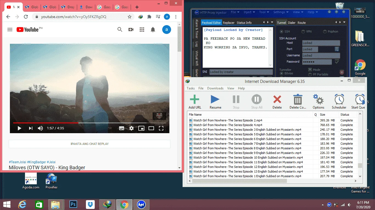The height and width of the screenshot is (210, 375).
Task: Select Psiphon radio button in HTTP Proxy Injector
Action: (325, 31)
